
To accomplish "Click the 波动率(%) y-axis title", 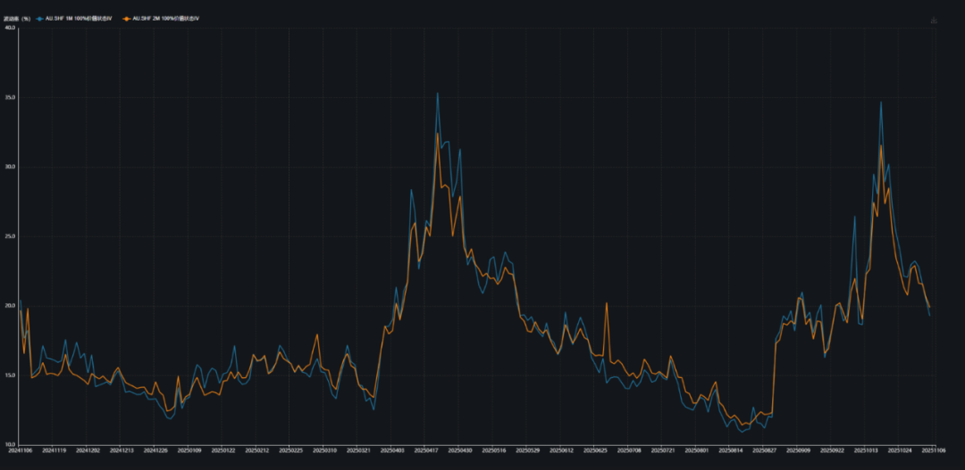I will (15, 18).
